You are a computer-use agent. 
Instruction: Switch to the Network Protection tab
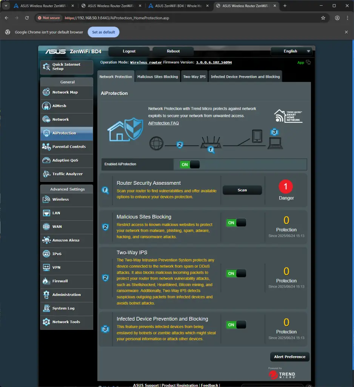[115, 76]
